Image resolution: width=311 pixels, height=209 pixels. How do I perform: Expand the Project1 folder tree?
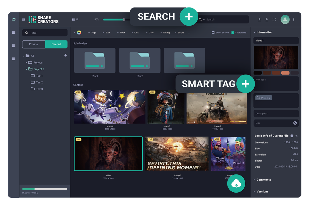26,62
